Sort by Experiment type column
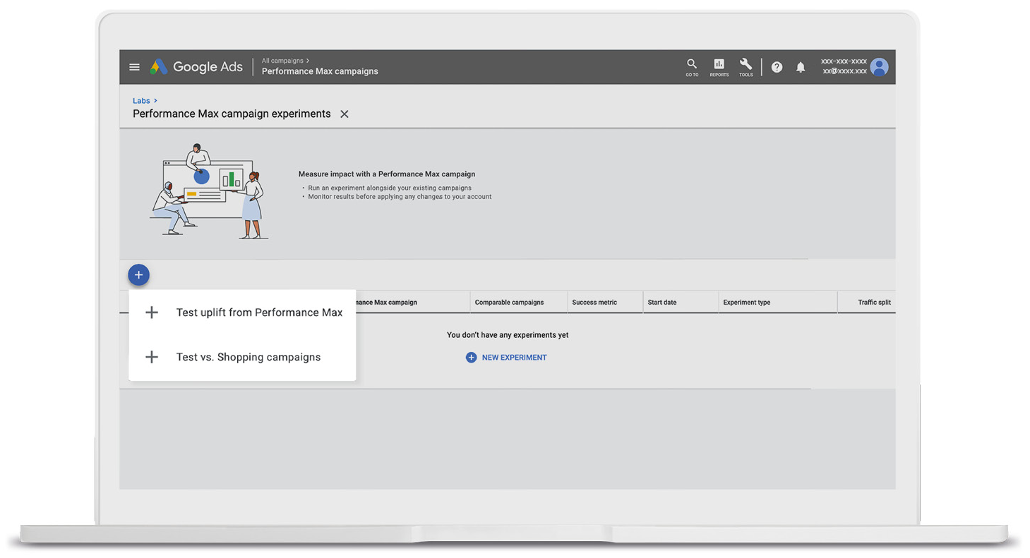1030x558 pixels. (x=746, y=303)
